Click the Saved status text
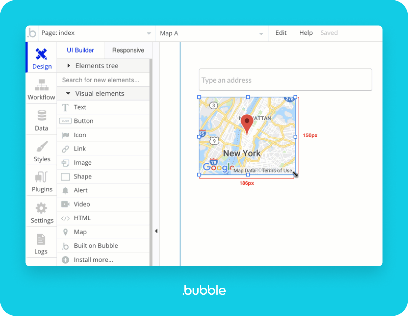Image resolution: width=408 pixels, height=316 pixels. (329, 33)
